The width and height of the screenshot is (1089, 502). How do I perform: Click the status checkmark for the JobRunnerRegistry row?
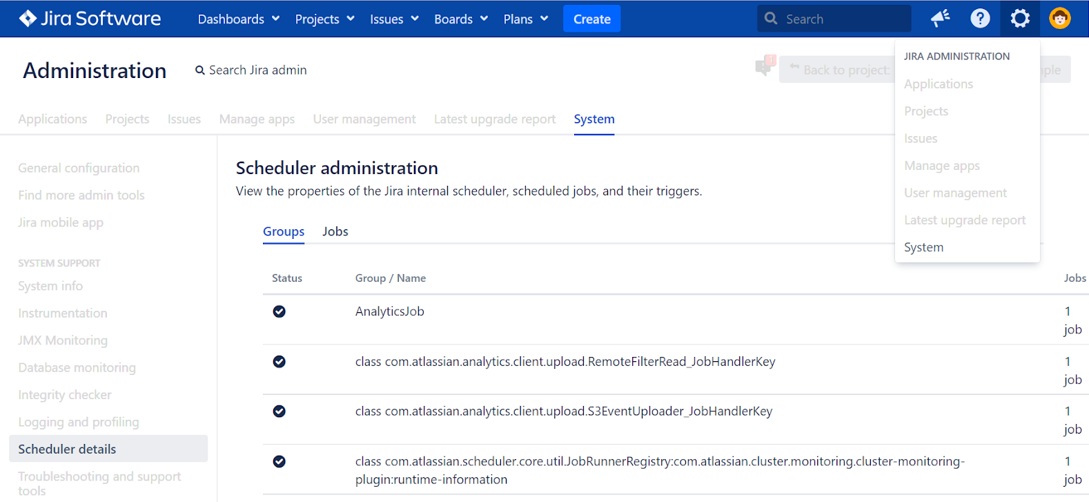(x=279, y=462)
